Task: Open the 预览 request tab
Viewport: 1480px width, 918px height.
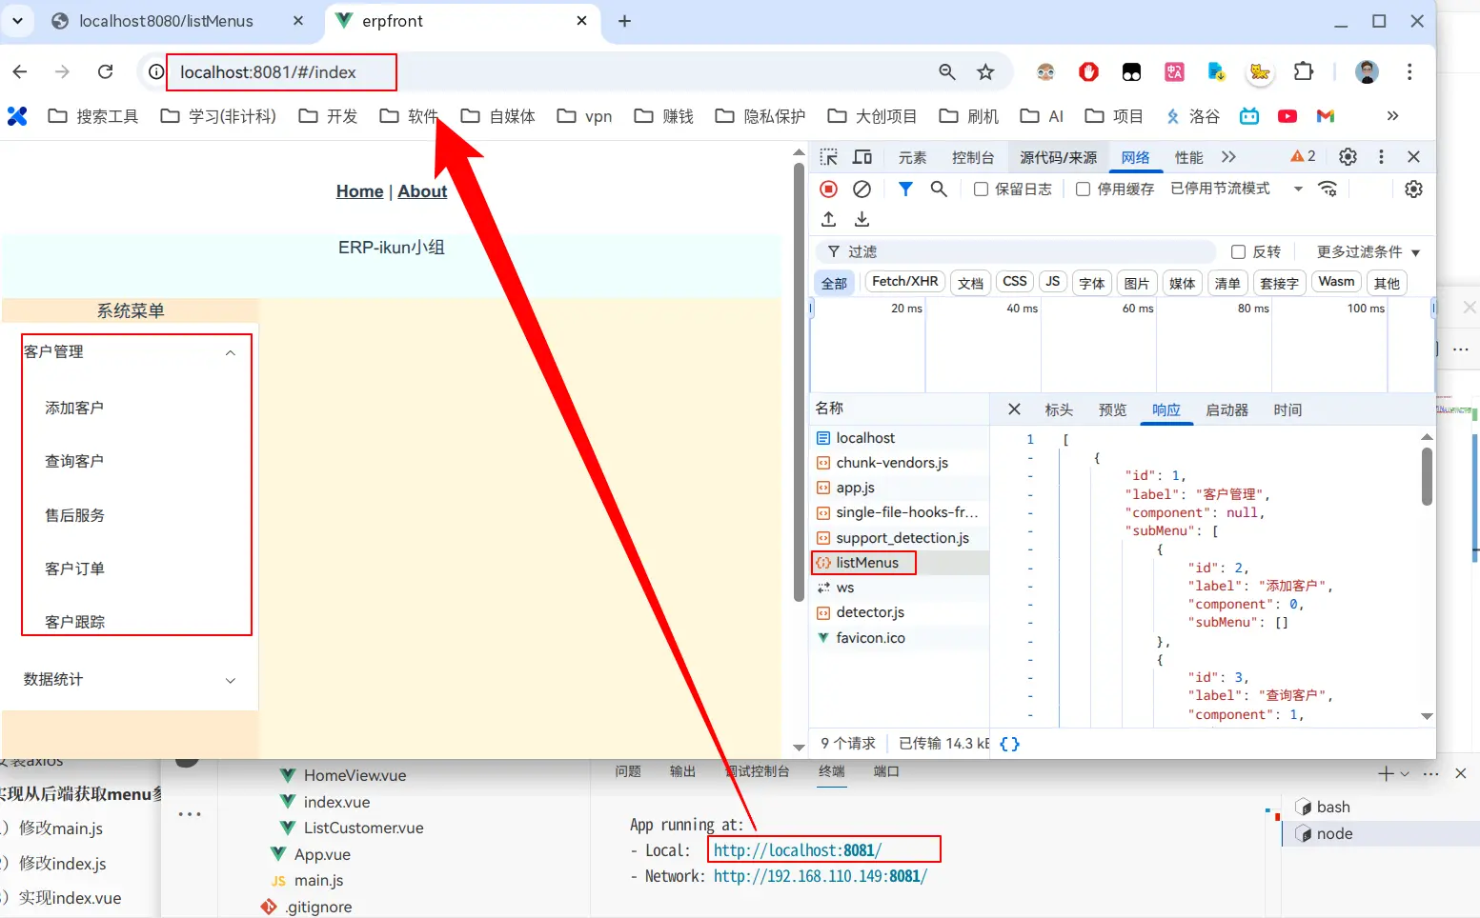Action: pyautogui.click(x=1112, y=409)
